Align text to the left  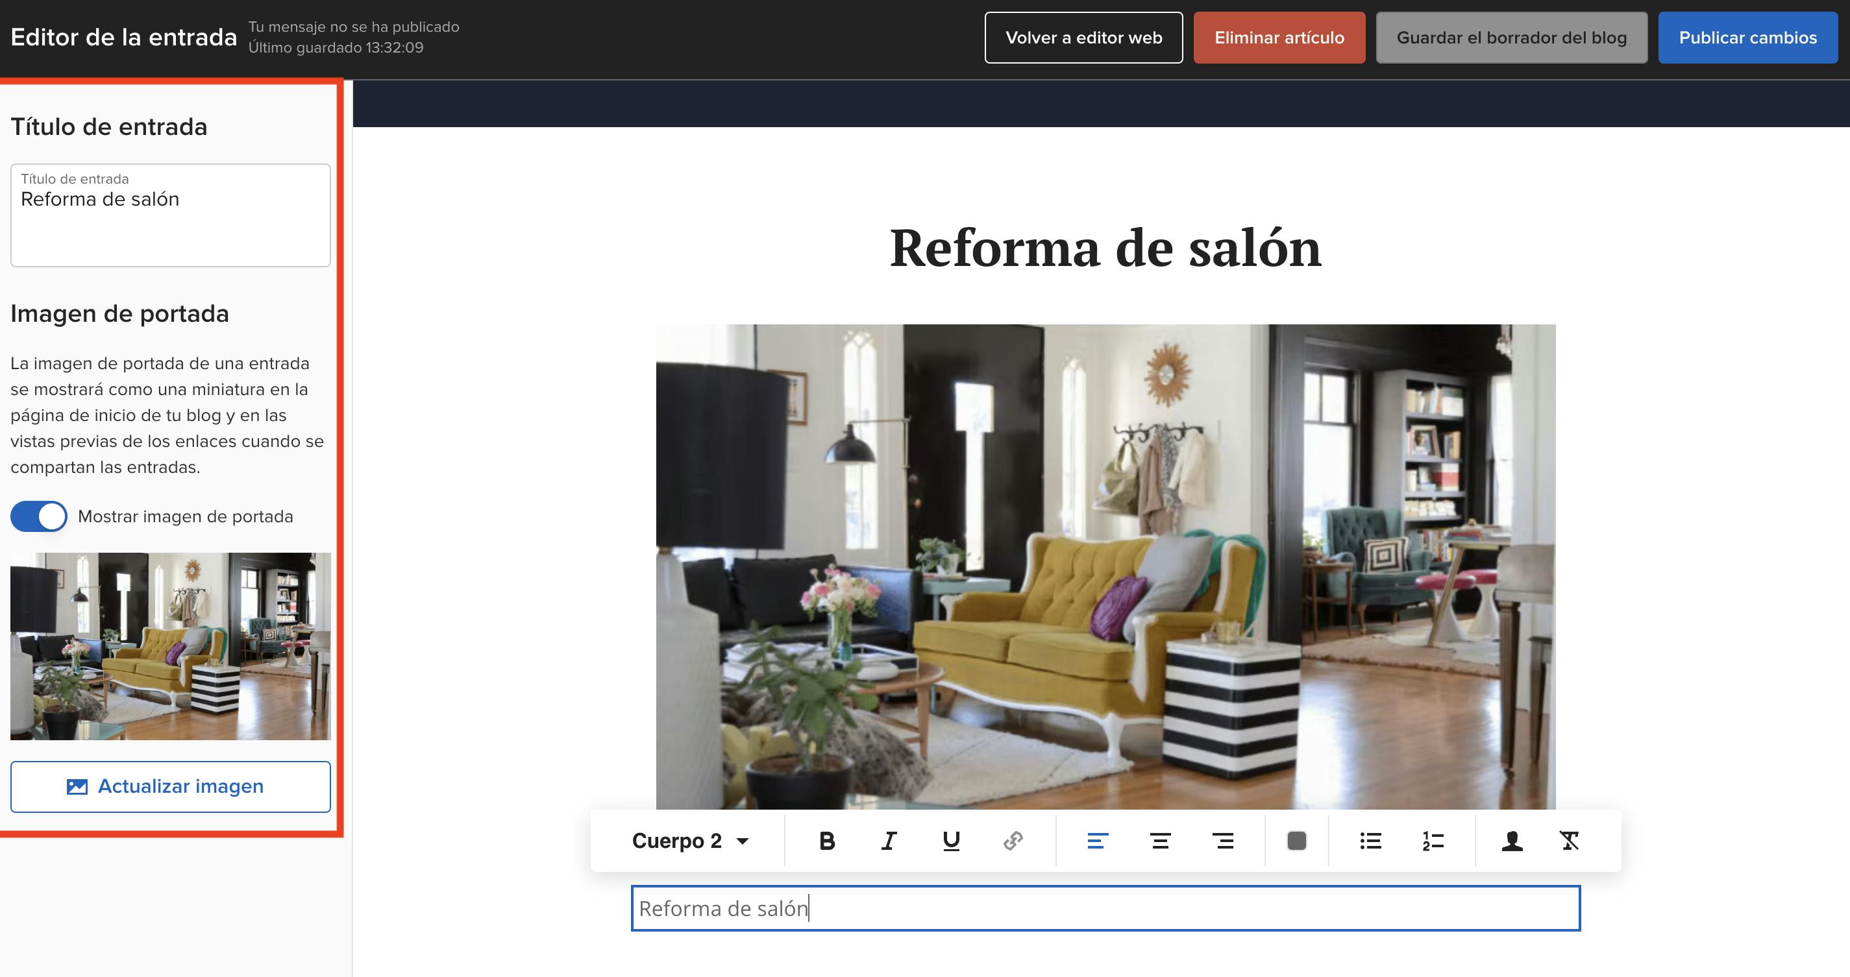point(1098,841)
